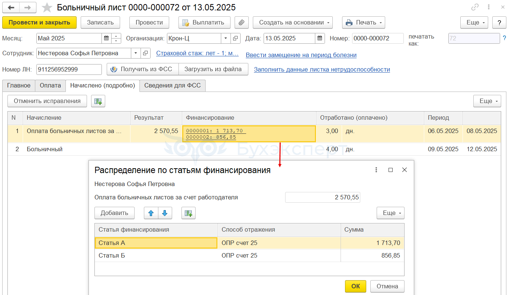
Task: Move row down with blue arrow
Action: [x=165, y=213]
